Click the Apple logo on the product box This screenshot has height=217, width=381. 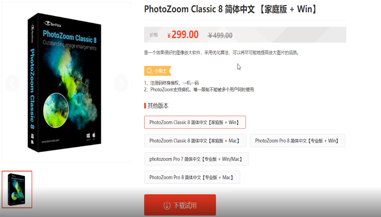[94, 135]
